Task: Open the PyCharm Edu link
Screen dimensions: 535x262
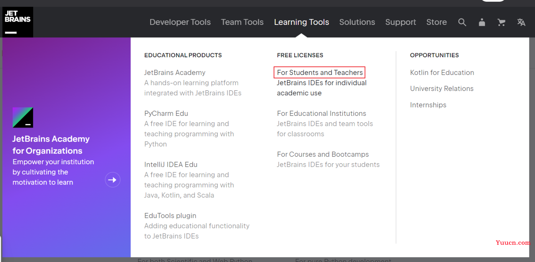Action: [x=166, y=113]
